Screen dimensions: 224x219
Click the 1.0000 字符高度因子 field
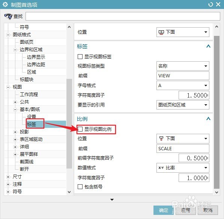194,178
